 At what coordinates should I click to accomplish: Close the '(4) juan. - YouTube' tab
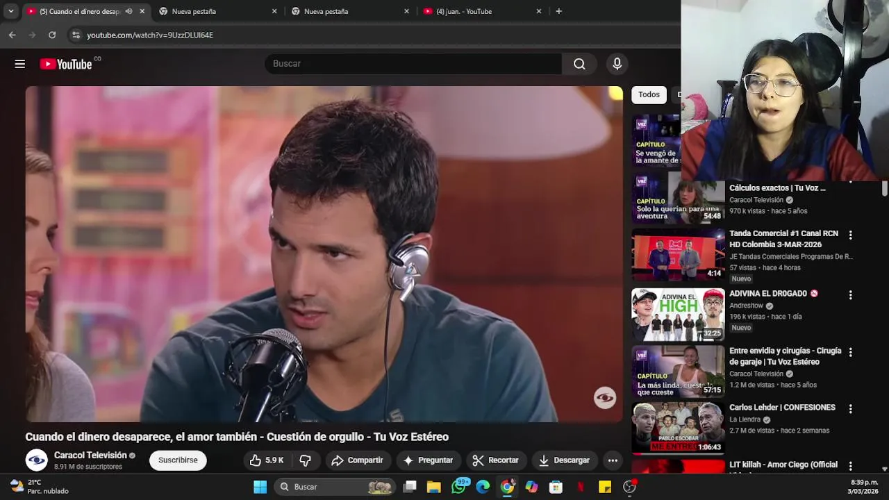(539, 11)
